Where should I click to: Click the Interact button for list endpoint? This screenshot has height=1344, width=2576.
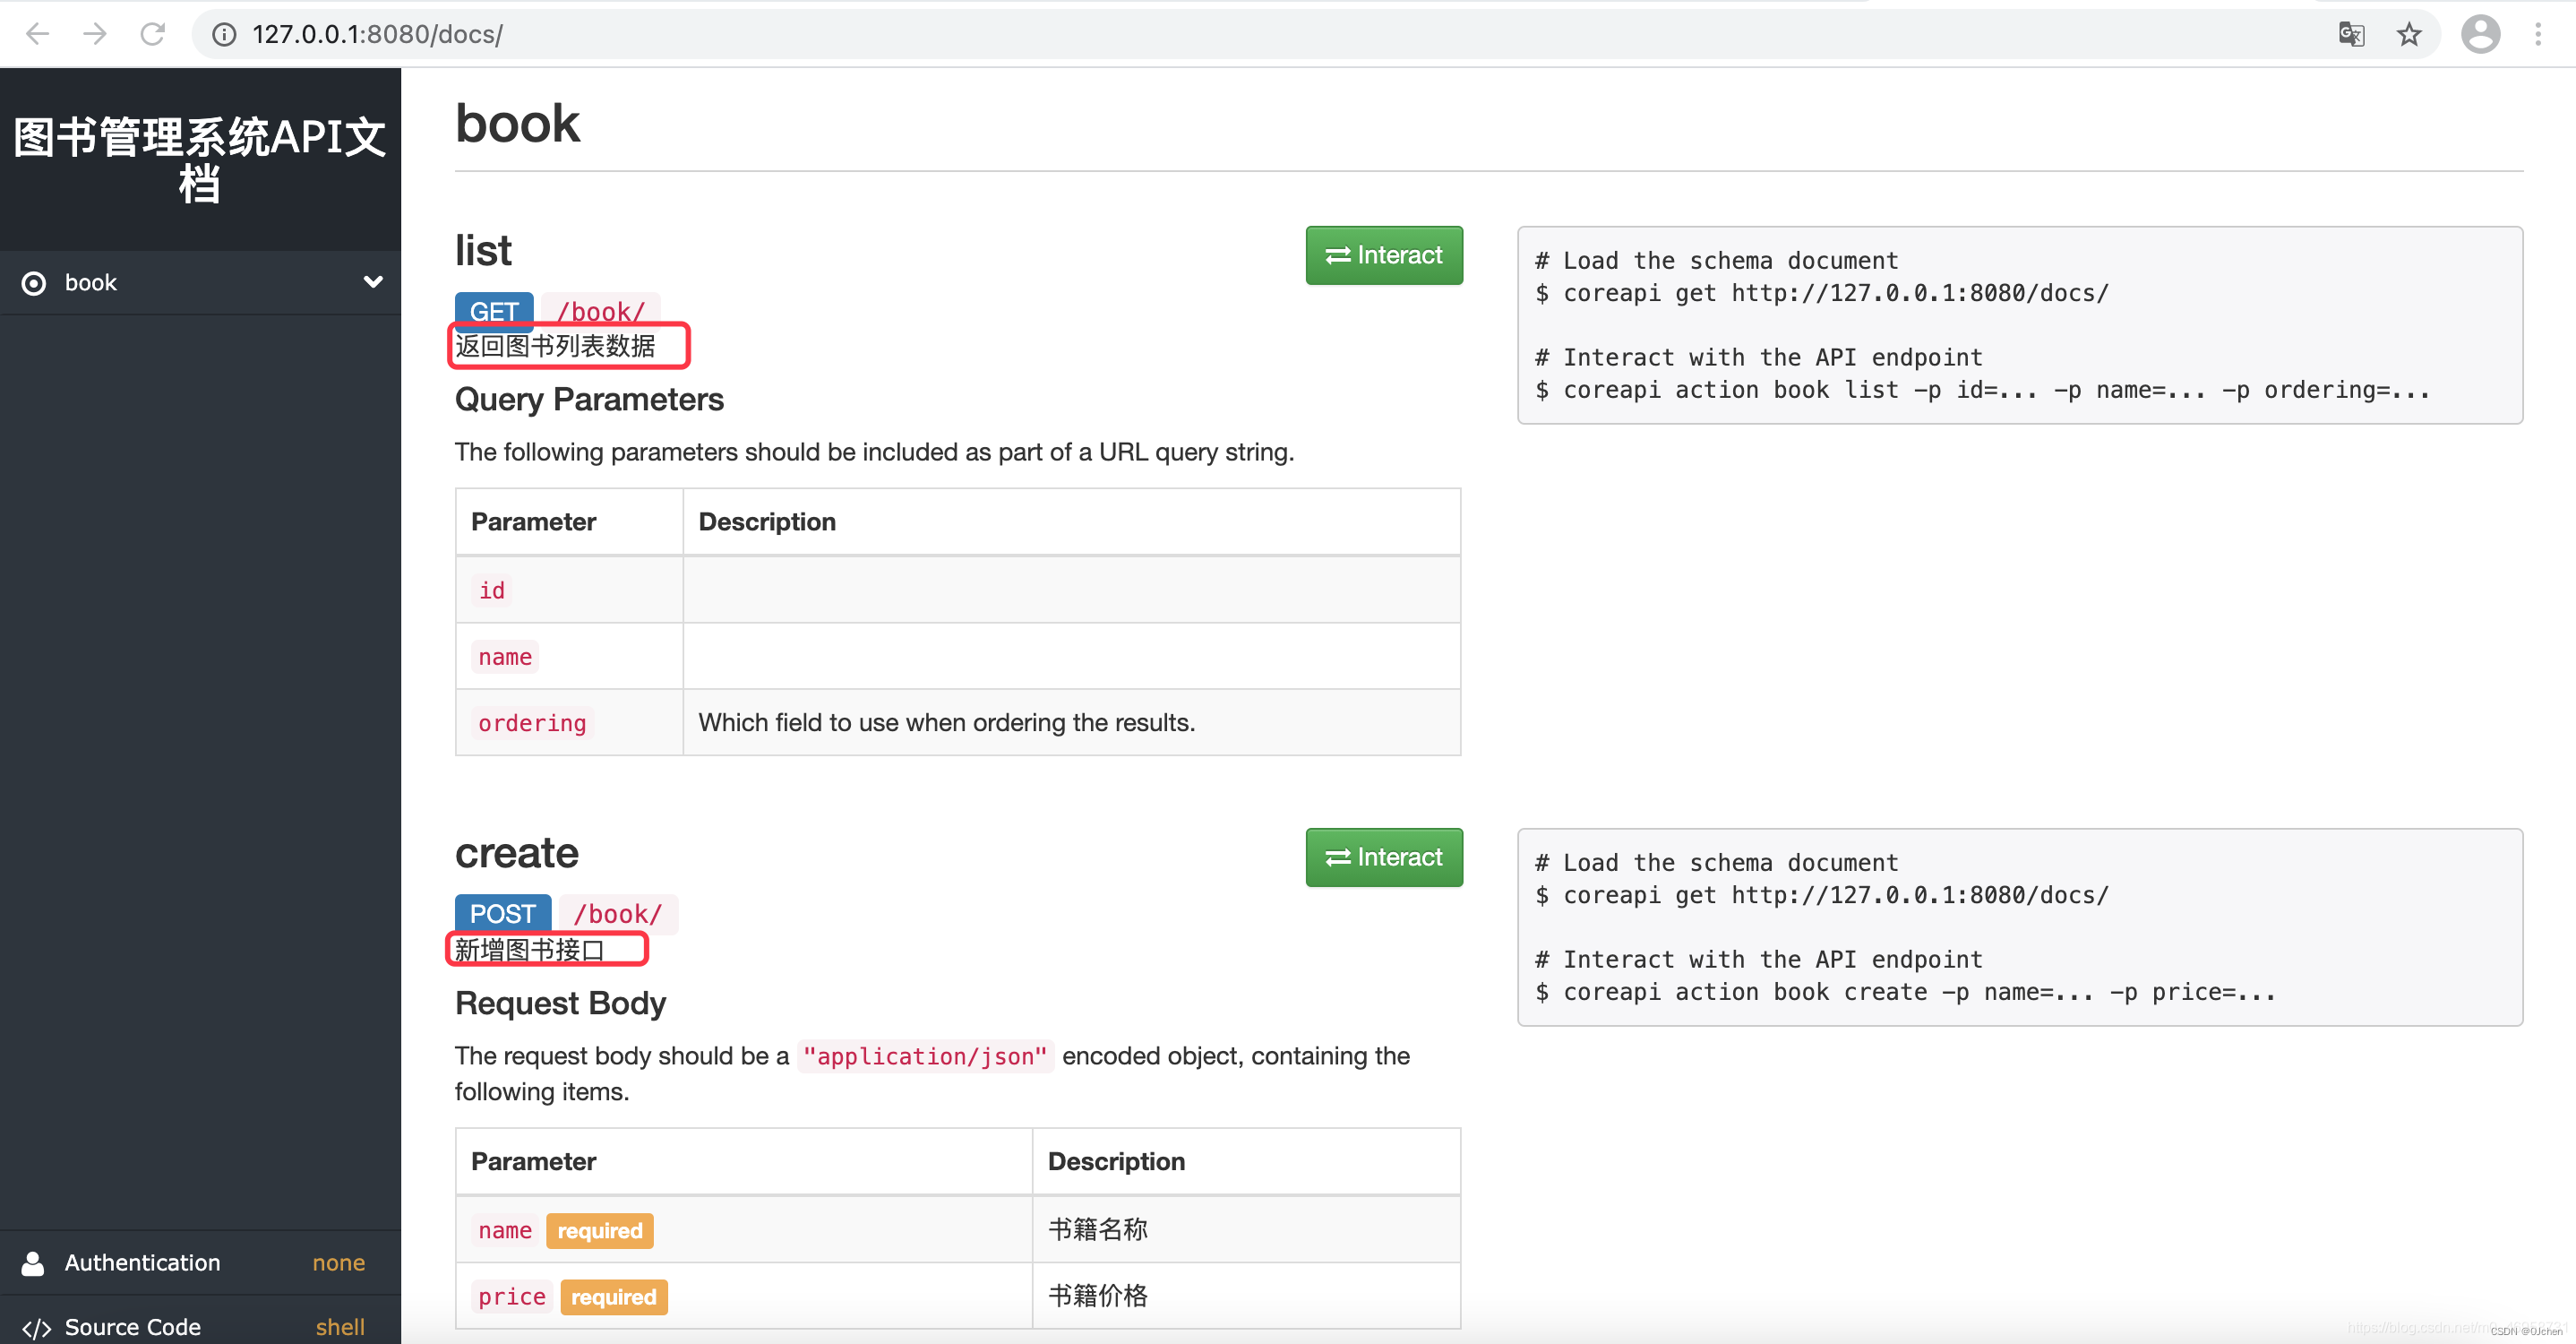point(1385,255)
